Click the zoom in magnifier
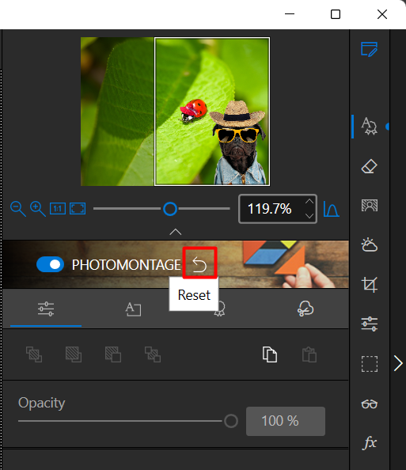 38,209
